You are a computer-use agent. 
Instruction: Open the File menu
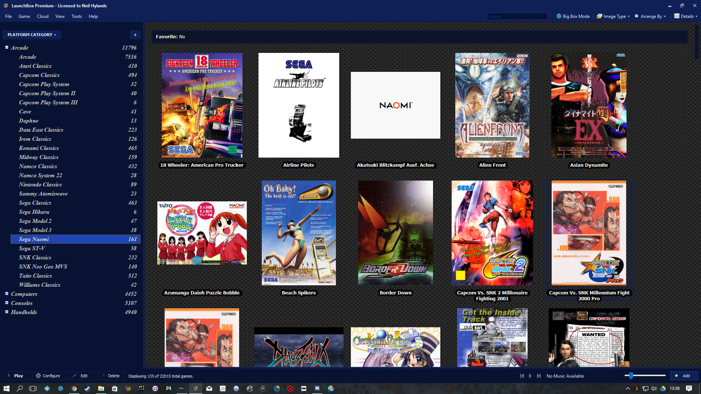click(8, 16)
